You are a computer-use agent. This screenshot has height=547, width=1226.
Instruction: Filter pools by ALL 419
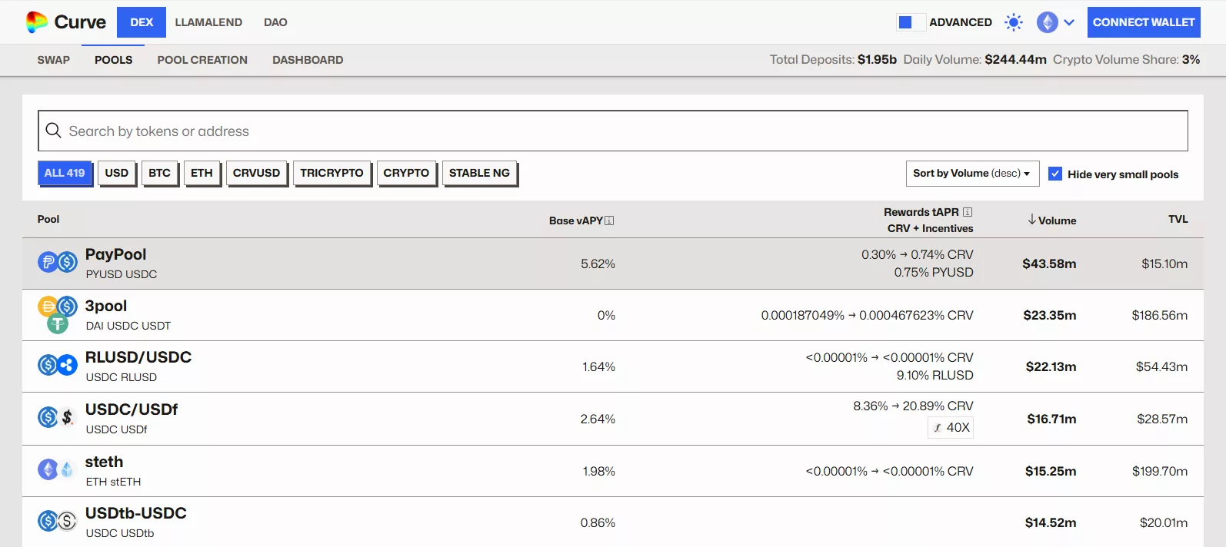tap(65, 173)
